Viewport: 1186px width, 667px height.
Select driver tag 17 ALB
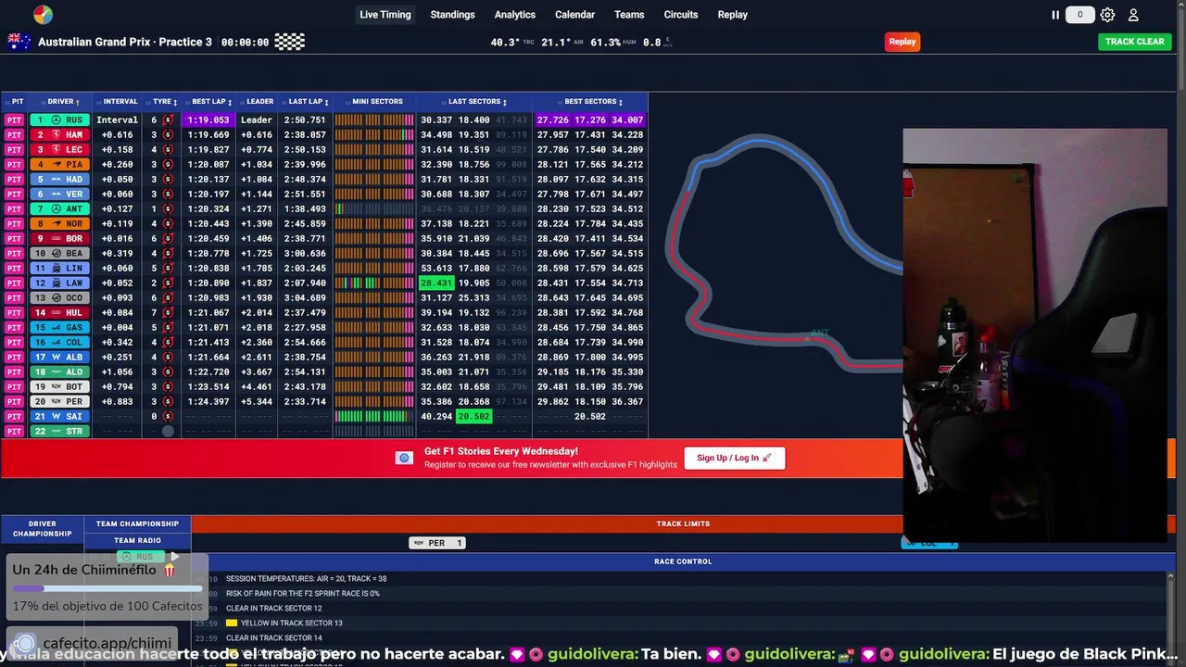tap(60, 358)
